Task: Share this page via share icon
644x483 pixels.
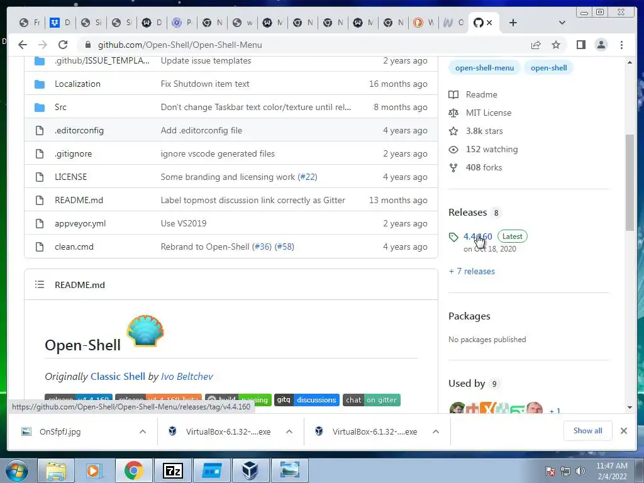Action: click(536, 45)
